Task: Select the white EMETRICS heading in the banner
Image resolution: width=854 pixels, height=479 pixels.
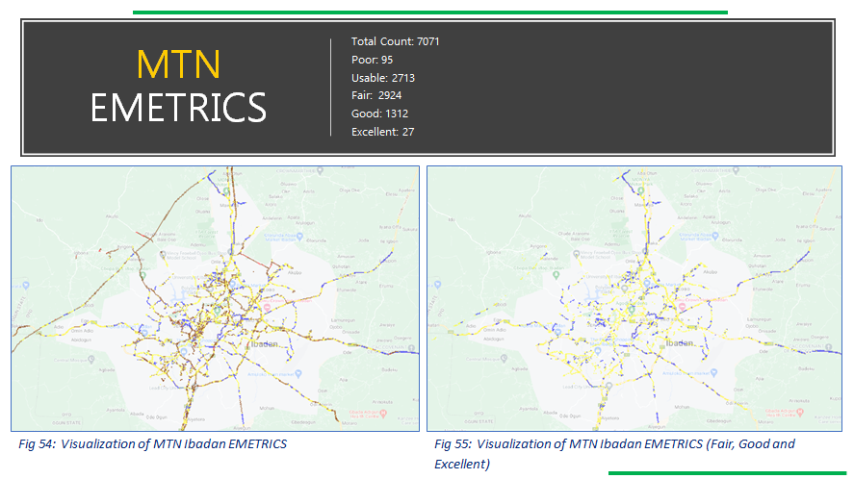Action: 178,108
